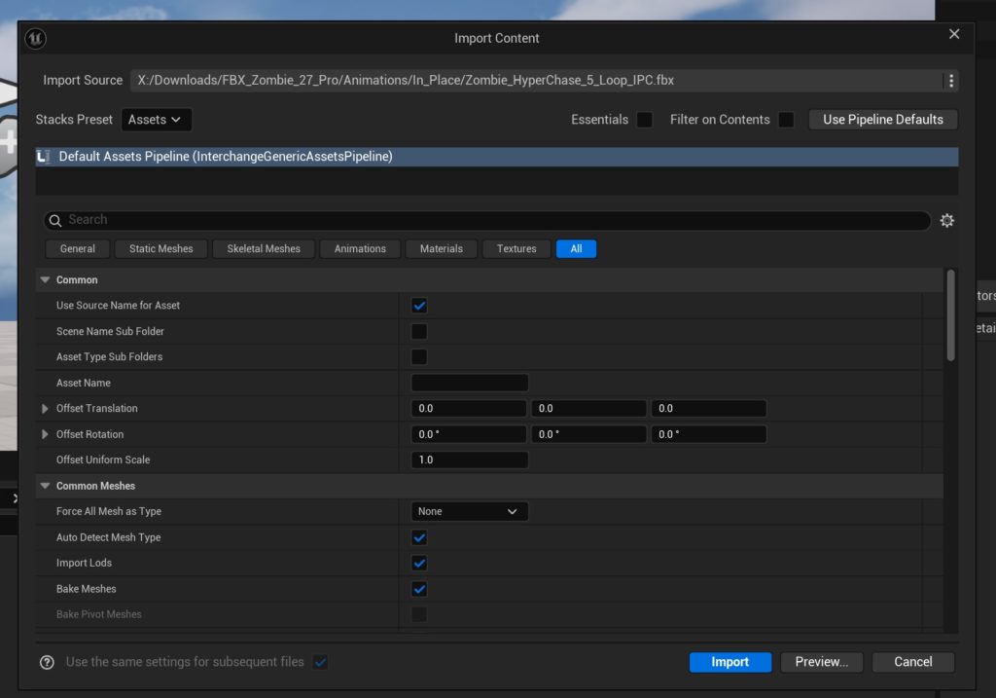
Task: Click the search magnifier icon
Action: [x=55, y=221]
